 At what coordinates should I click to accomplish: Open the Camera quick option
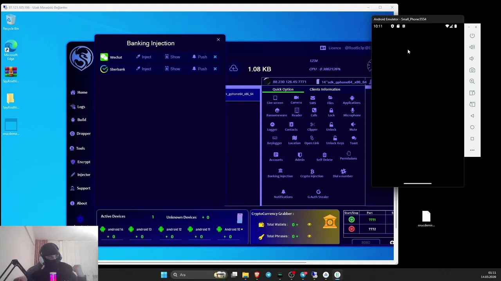296,100
